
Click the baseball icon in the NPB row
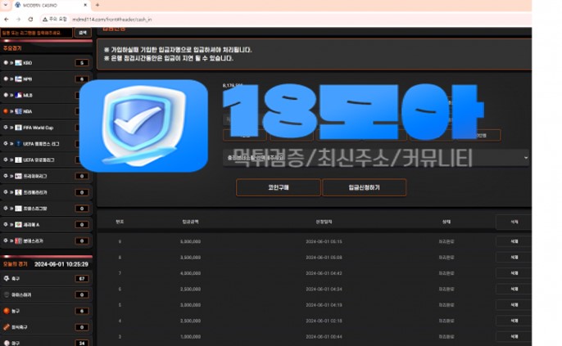6,79
